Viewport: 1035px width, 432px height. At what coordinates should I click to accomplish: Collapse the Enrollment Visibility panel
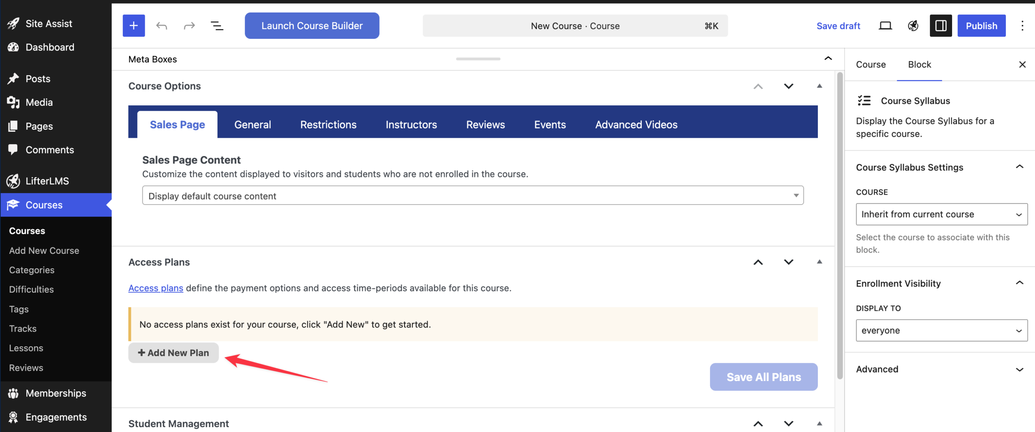(x=1019, y=283)
